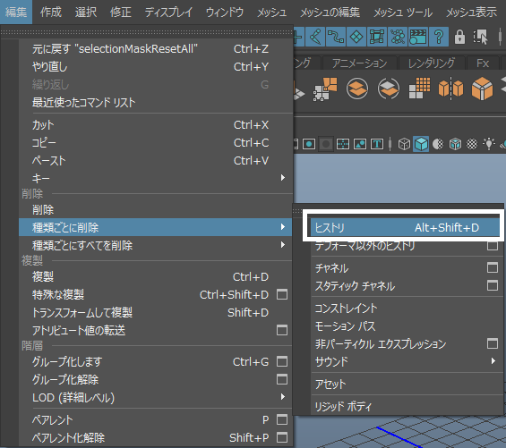Toggle use default material half-sphere icon

coord(438,144)
